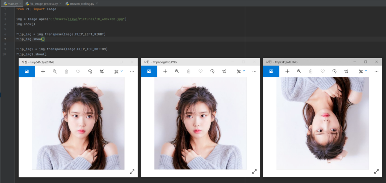Screen dimensions: 386x183
Task: Select the crop tool in tmp541c8ya2.PNG window
Action: coord(102,71)
